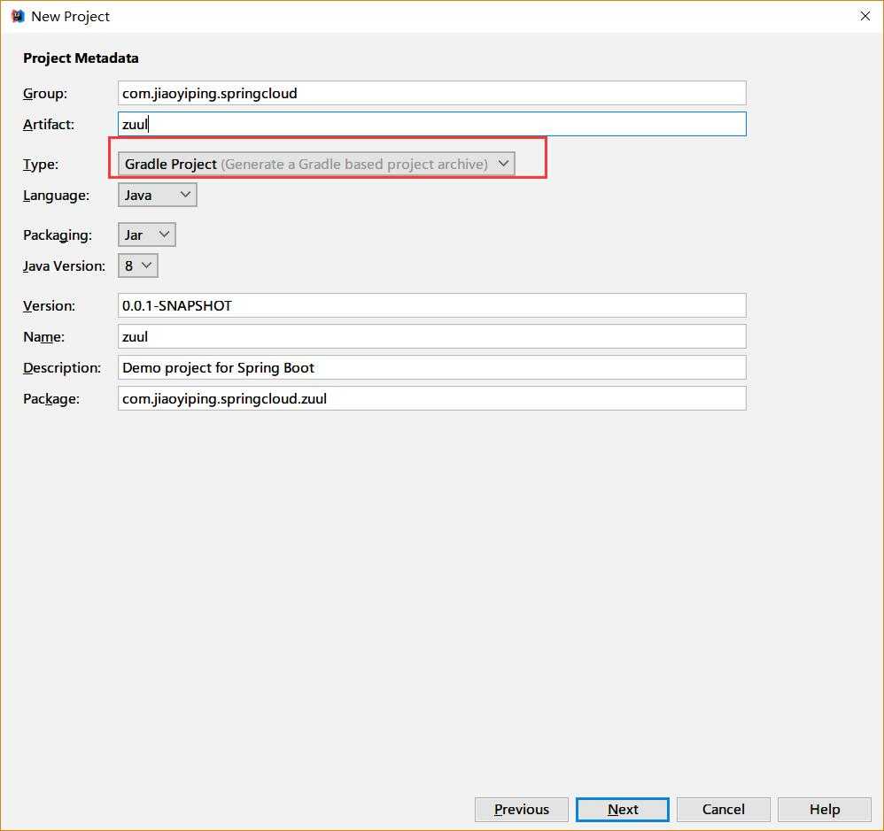Cancel the new project wizard
Screen dimensions: 884x831
724,810
